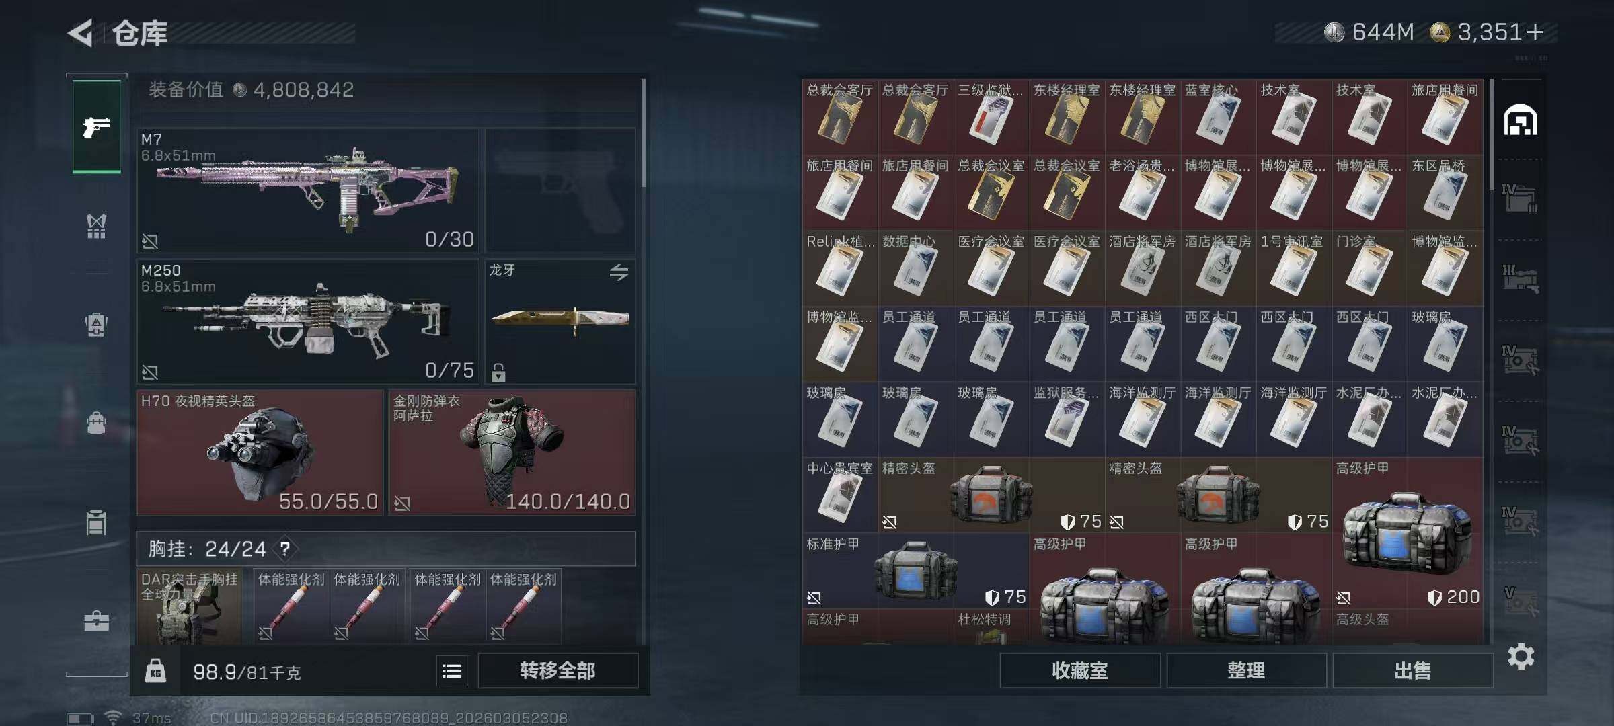Select the weapons loadout tab with pistol icon
The image size is (1614, 726).
97,126
